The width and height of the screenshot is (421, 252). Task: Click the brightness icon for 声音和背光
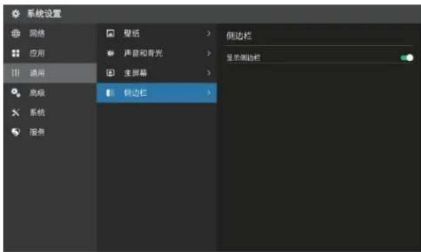coord(110,53)
